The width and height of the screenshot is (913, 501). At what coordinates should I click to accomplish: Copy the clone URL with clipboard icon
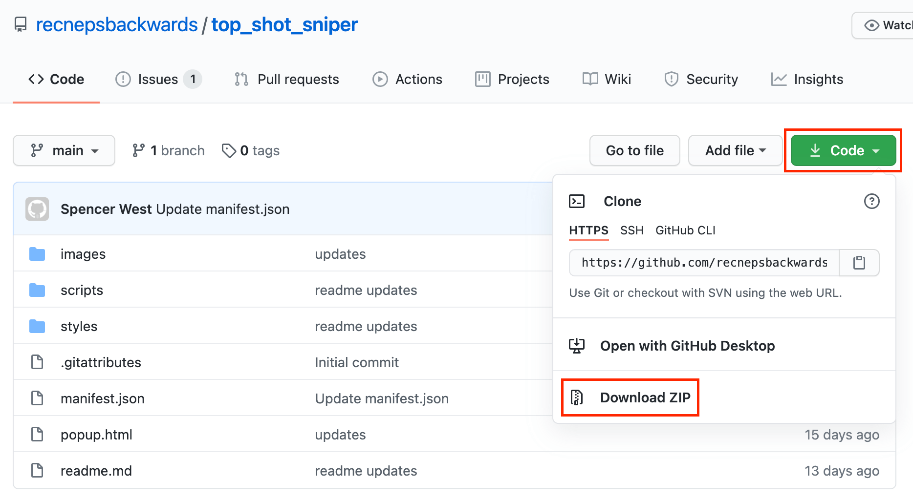point(859,263)
